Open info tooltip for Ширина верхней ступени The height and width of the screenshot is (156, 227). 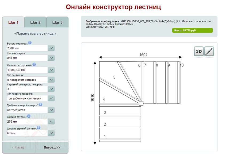[x=38, y=127]
